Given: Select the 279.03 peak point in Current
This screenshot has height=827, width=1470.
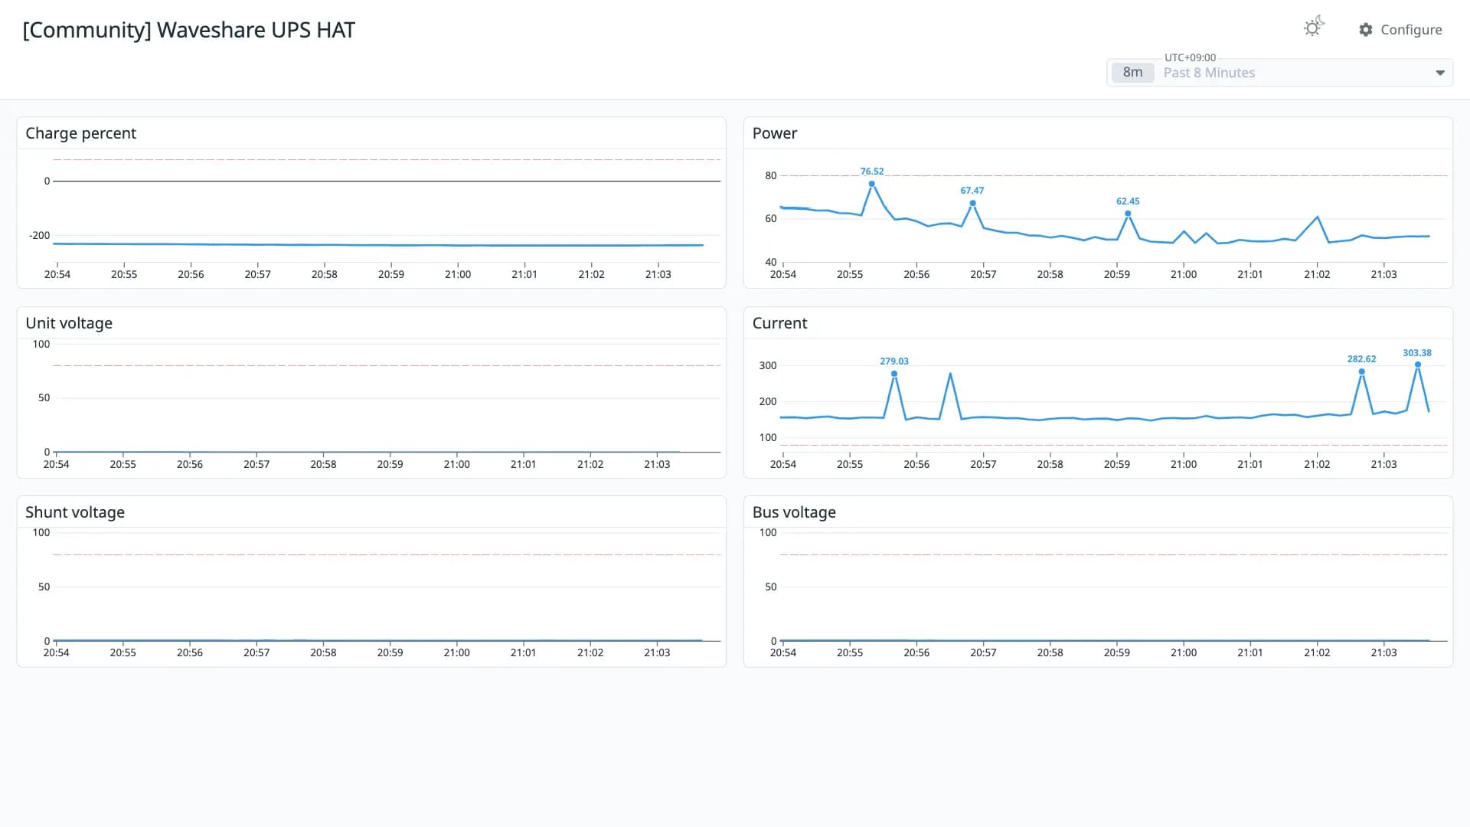Looking at the screenshot, I should (x=894, y=374).
